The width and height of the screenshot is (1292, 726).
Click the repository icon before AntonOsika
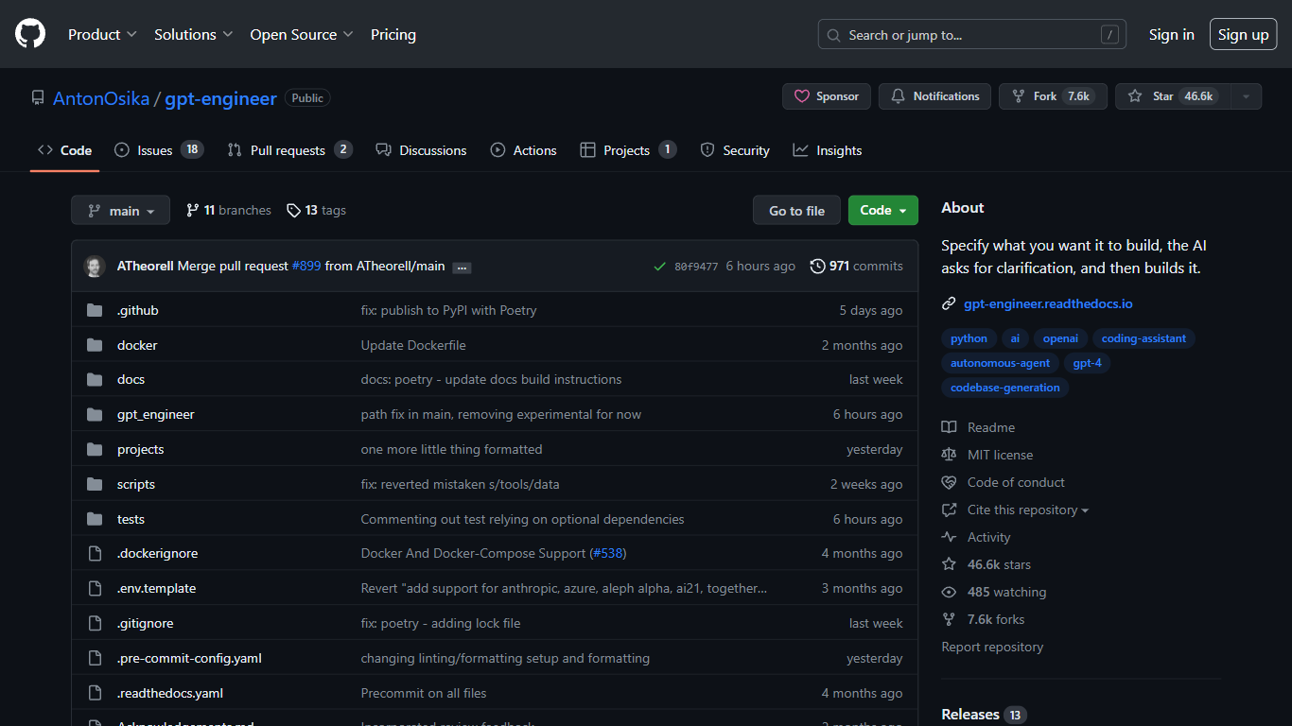[38, 97]
